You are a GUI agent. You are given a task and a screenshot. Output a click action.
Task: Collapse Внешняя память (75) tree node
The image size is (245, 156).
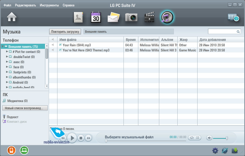(3, 47)
